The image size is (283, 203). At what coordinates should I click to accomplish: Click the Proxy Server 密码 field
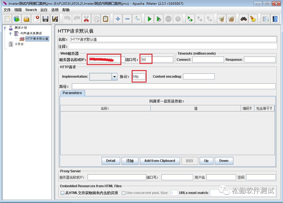[261, 177]
